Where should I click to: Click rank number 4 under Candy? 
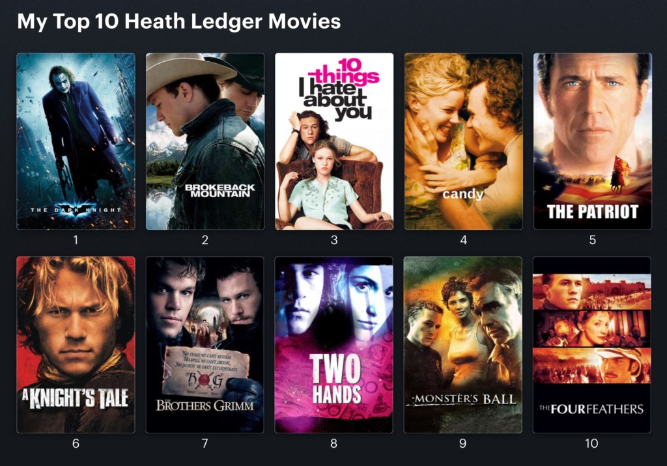464,240
